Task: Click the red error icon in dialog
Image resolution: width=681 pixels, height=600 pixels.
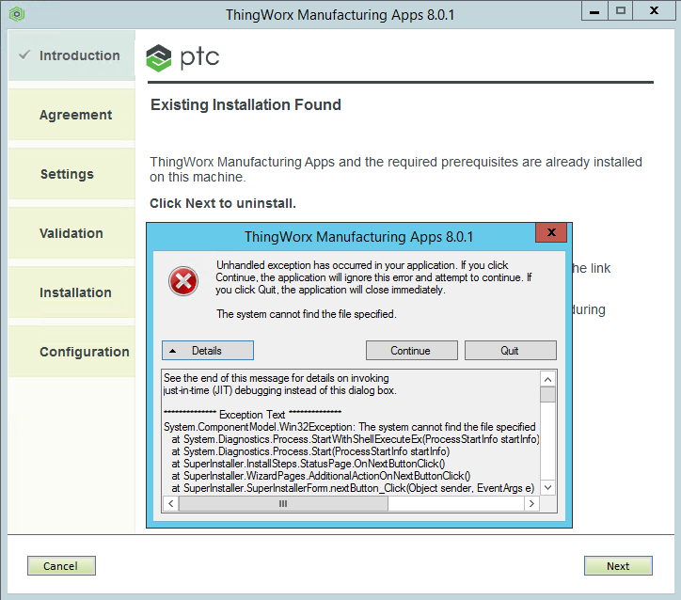Action: pyautogui.click(x=183, y=281)
